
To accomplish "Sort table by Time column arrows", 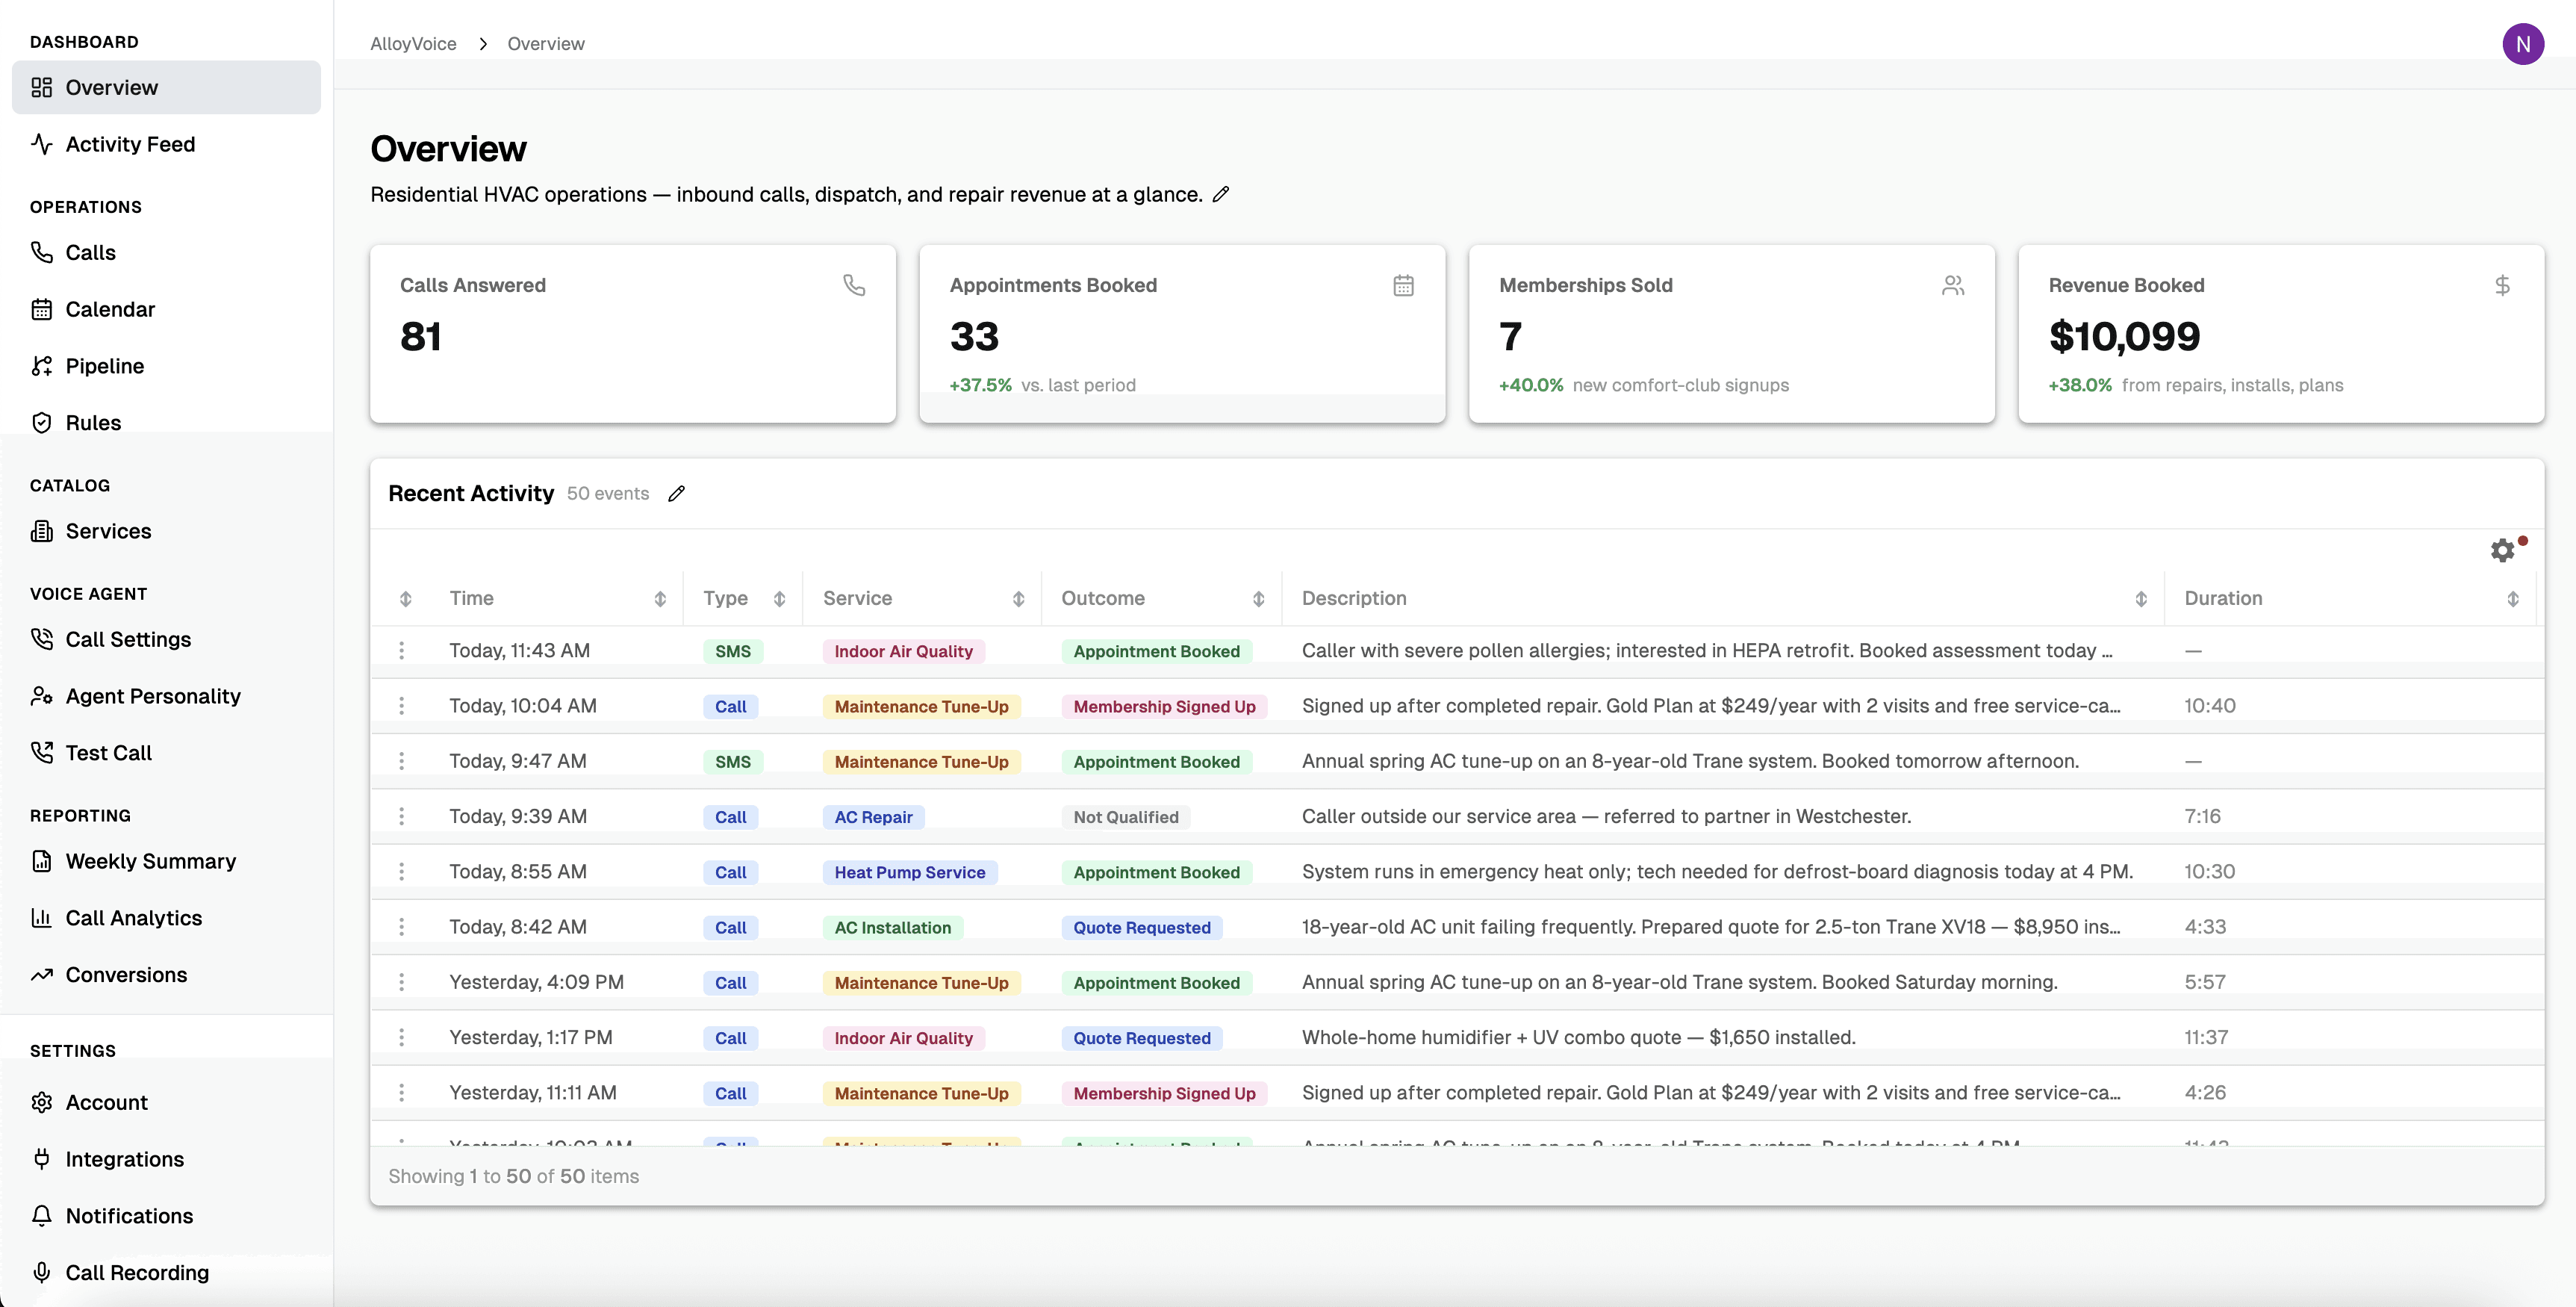I will click(x=660, y=598).
